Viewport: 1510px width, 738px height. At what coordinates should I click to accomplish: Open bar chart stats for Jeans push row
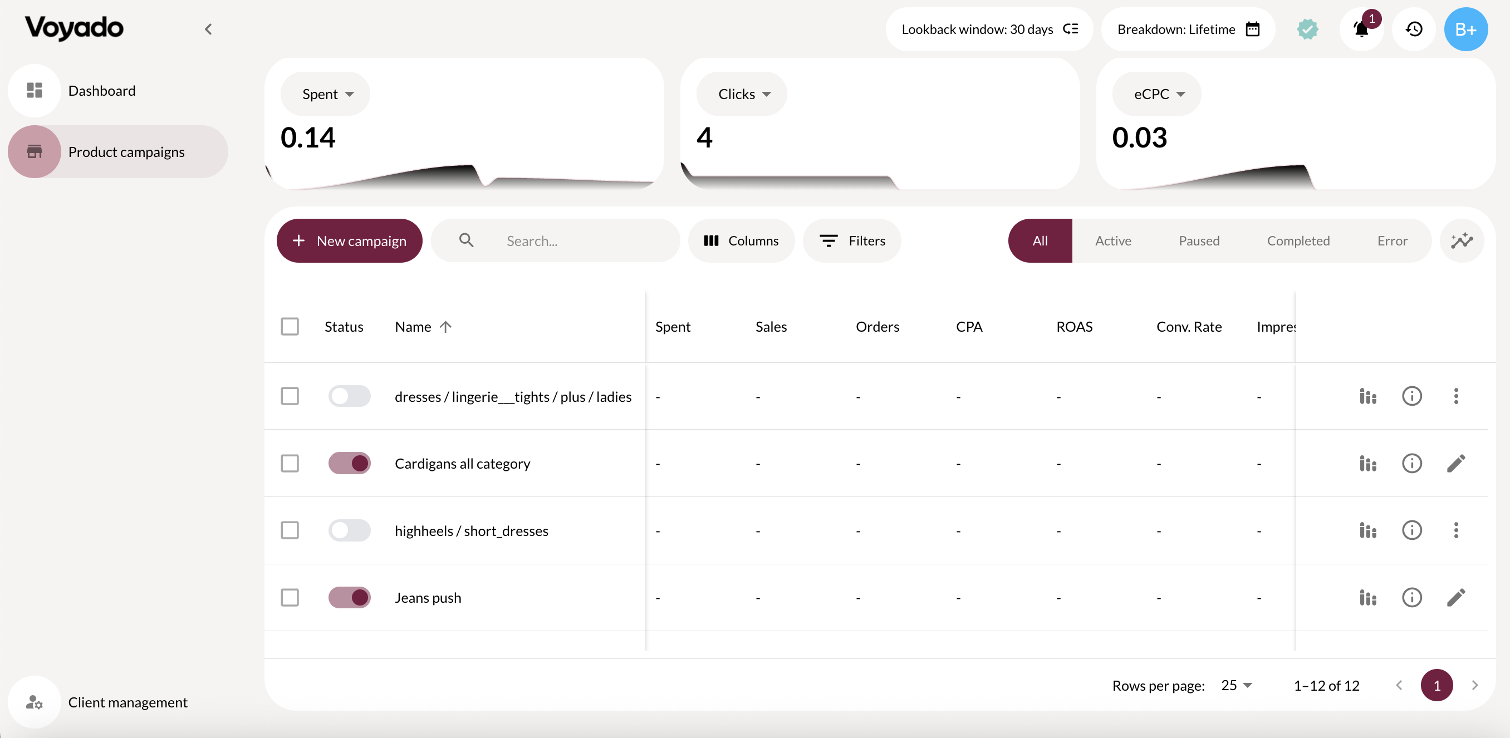pos(1367,597)
